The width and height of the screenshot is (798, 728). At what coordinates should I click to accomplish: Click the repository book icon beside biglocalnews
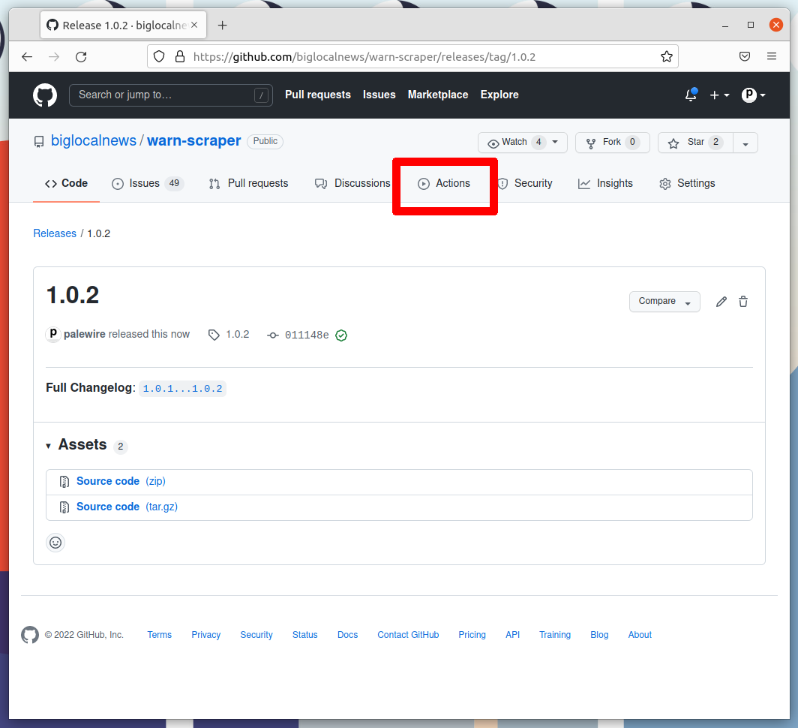pos(39,142)
